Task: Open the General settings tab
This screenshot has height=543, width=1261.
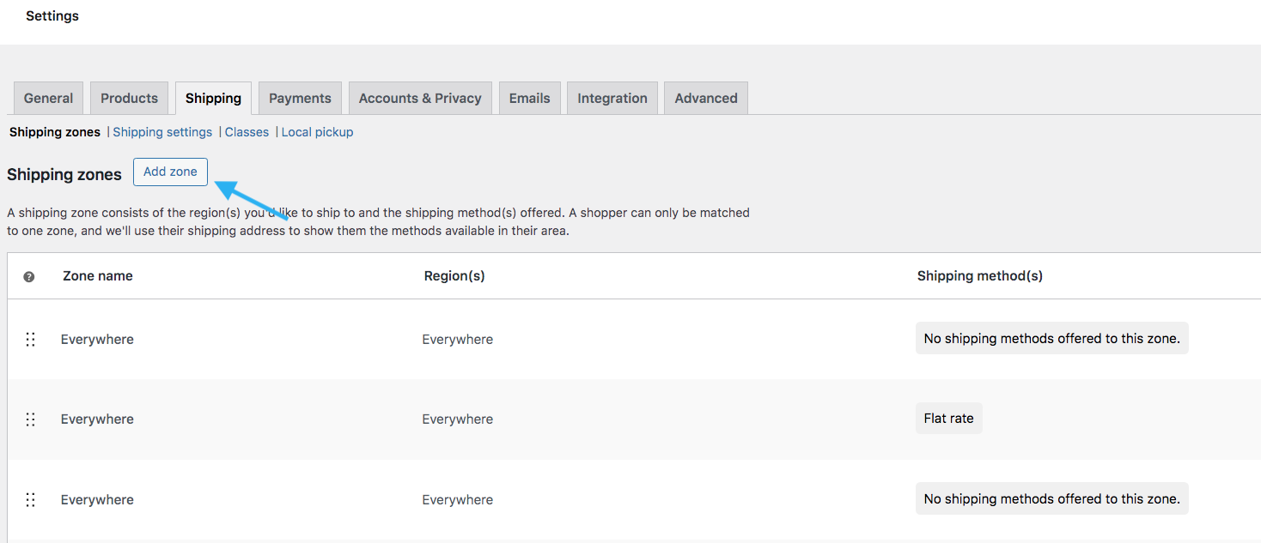Action: pyautogui.click(x=48, y=98)
